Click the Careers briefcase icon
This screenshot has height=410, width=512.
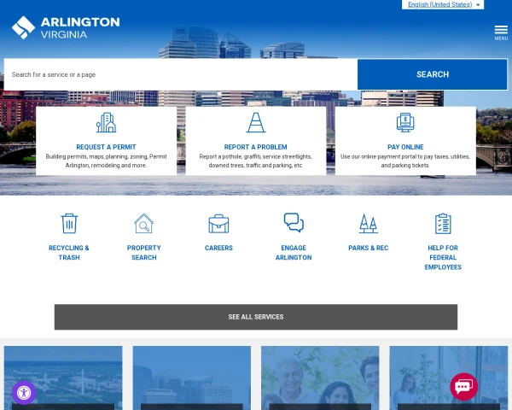(x=218, y=224)
